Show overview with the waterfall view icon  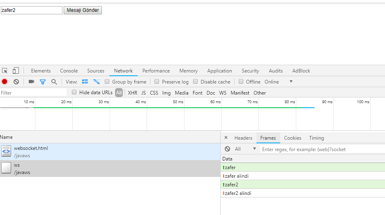click(x=97, y=81)
